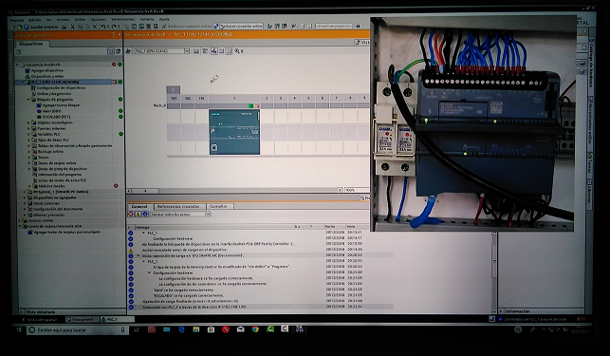The width and height of the screenshot is (610, 356).
Task: Open the Online menu
Action: [80, 20]
